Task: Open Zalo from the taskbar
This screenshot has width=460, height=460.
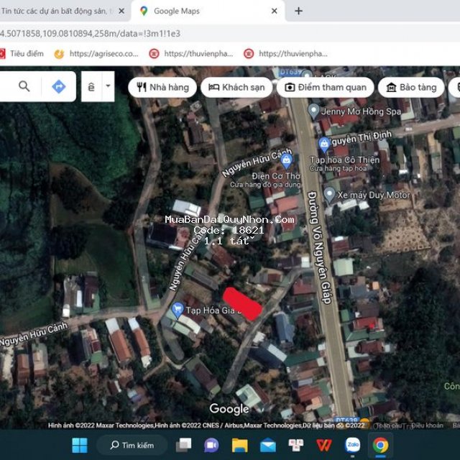Action: [x=352, y=445]
